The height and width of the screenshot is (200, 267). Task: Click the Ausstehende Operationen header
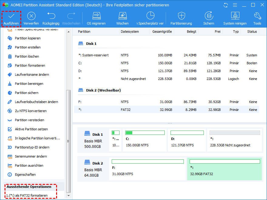(x=29, y=187)
